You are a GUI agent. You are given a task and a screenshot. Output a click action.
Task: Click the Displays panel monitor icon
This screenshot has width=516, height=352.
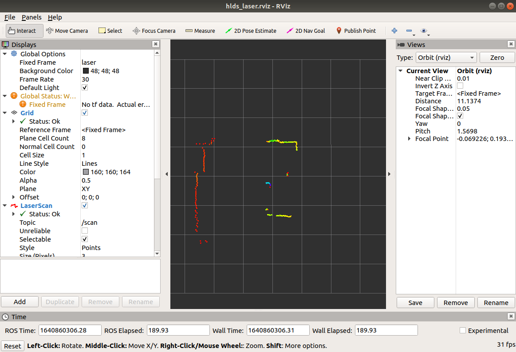click(x=6, y=44)
